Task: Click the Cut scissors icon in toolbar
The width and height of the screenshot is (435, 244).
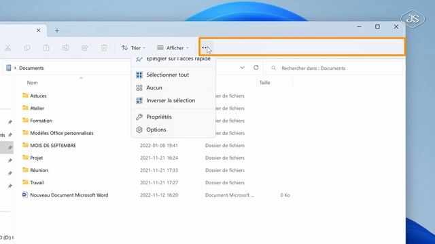Action: coord(7,48)
